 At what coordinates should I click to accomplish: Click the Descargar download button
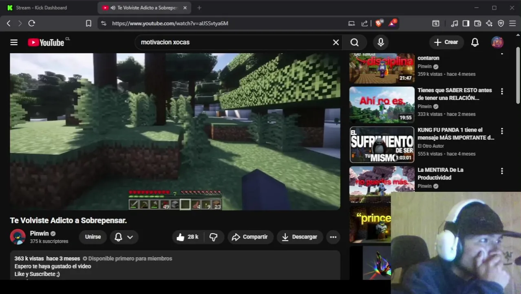click(300, 237)
